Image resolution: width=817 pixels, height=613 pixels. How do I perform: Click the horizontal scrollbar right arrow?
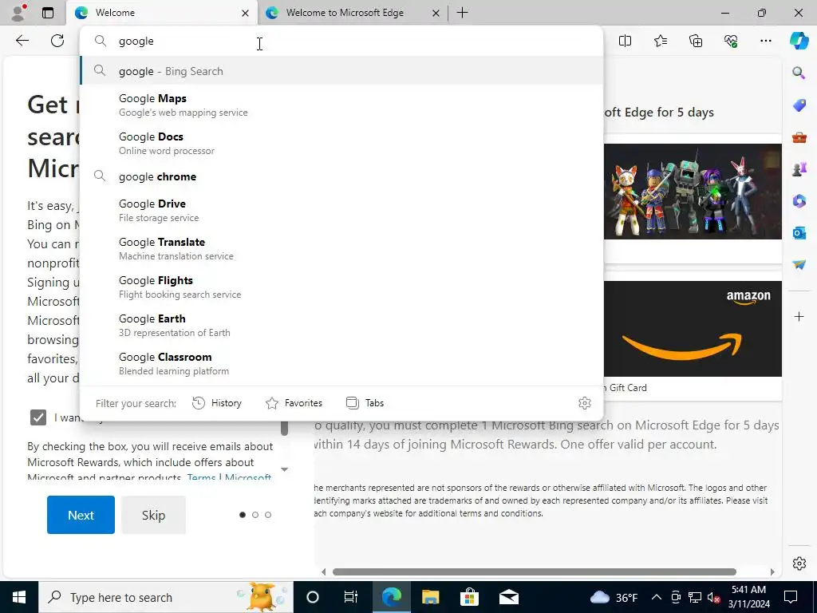tap(772, 571)
